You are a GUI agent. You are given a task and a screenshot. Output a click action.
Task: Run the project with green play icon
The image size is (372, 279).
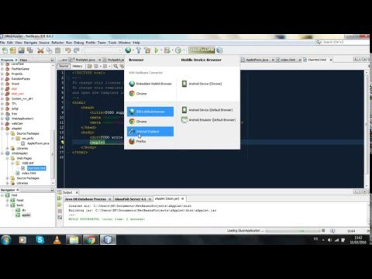(157, 50)
